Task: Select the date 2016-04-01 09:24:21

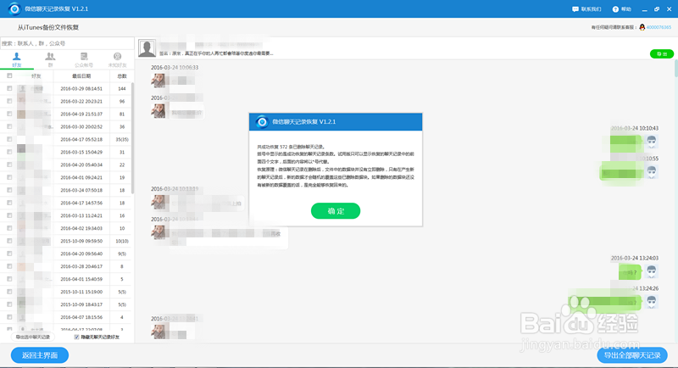Action: coord(81,177)
